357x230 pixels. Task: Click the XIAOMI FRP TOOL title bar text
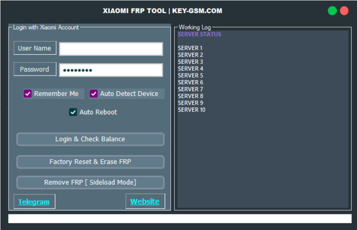coord(162,11)
